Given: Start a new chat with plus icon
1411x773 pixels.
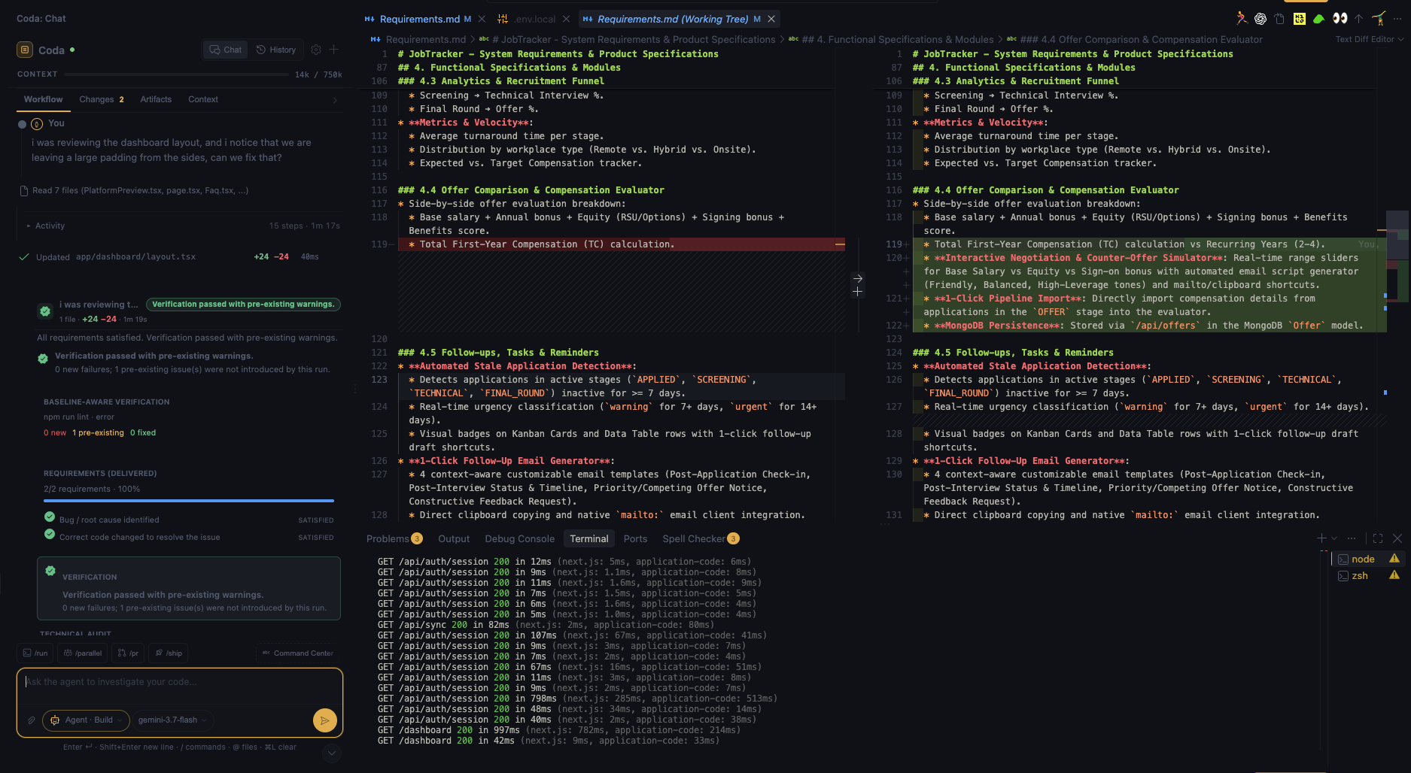Looking at the screenshot, I should (334, 50).
